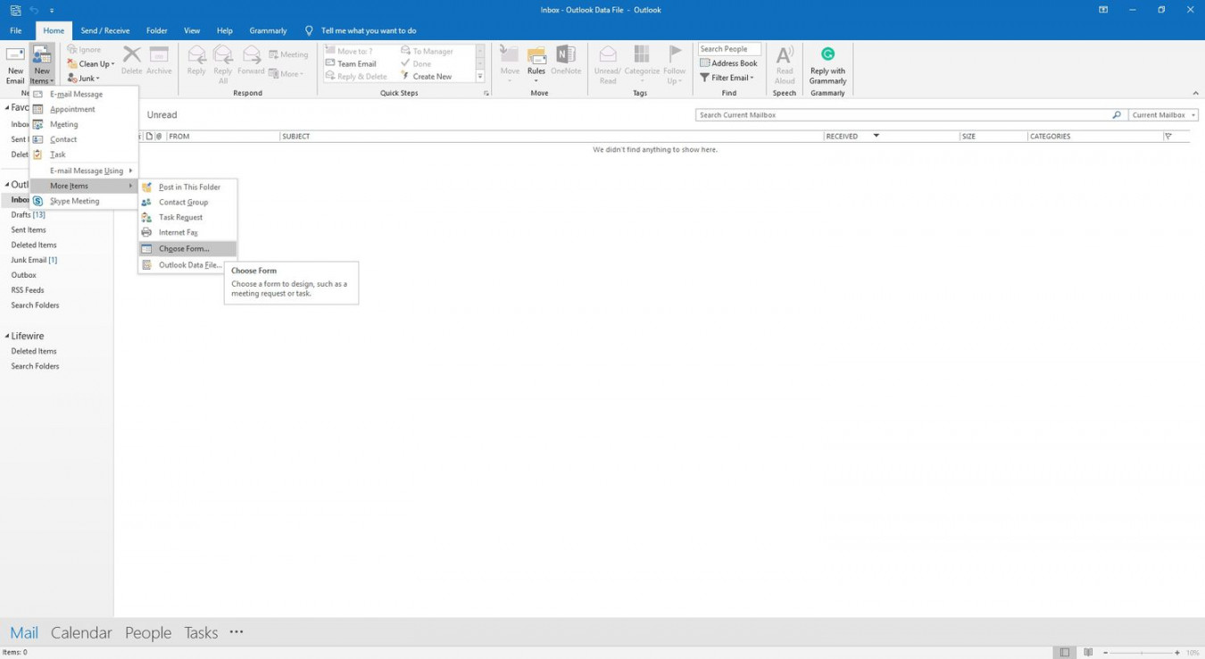Choose Task from the New Items menu

point(84,154)
